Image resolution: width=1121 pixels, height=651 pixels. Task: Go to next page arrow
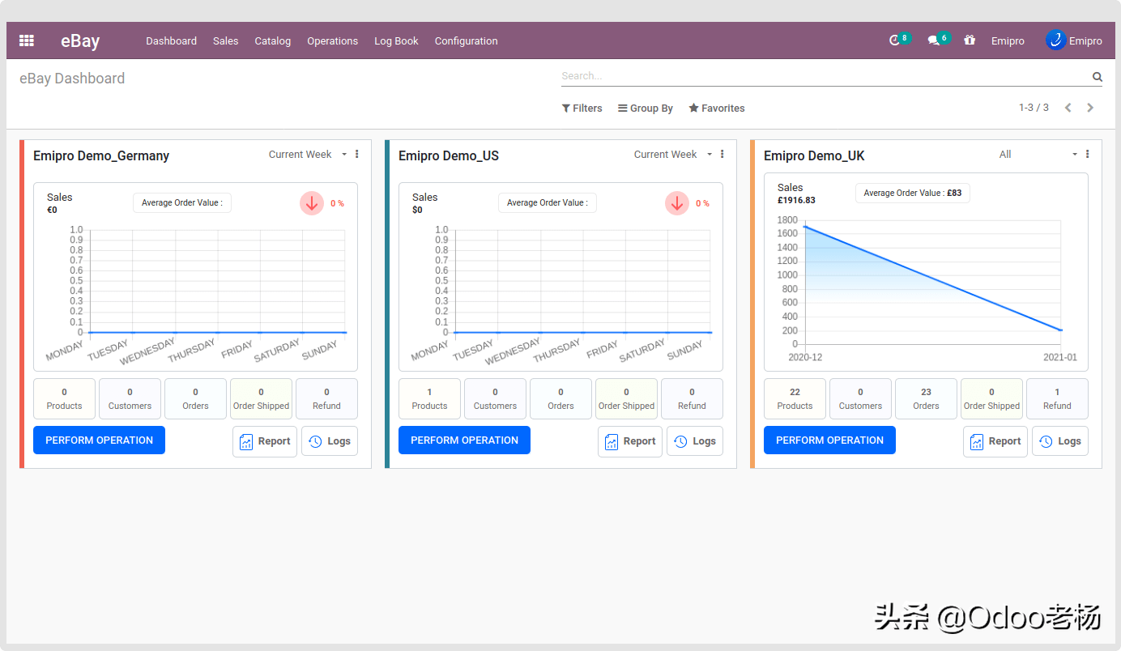pyautogui.click(x=1090, y=108)
